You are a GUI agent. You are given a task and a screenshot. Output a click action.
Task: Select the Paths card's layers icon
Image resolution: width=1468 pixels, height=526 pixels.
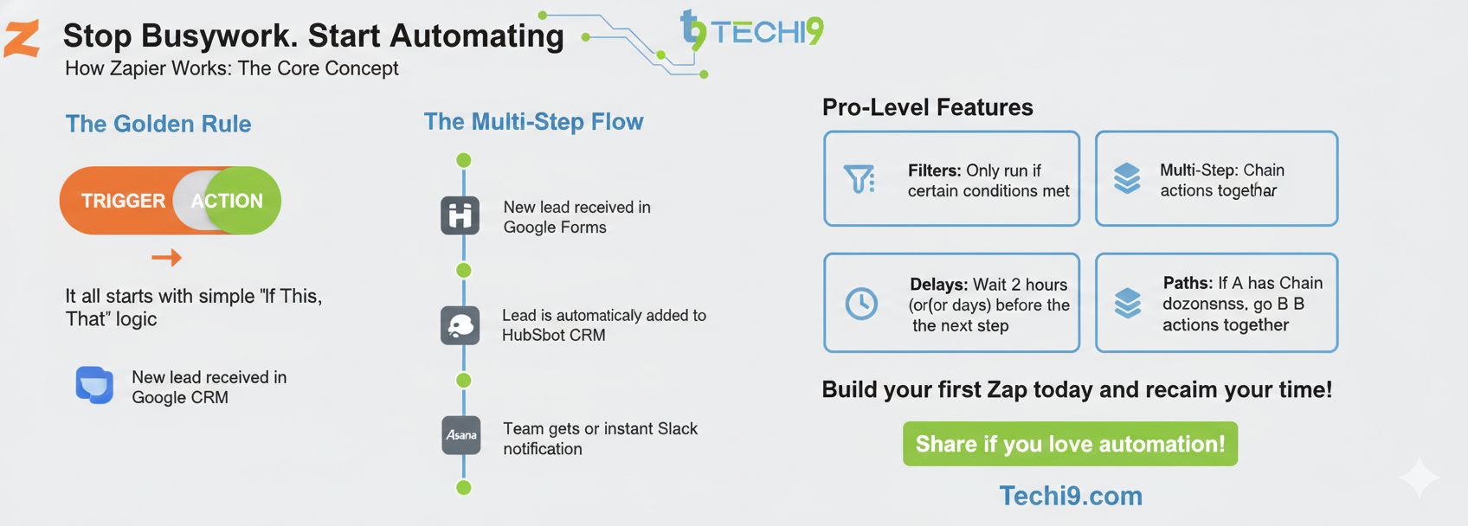(1127, 303)
